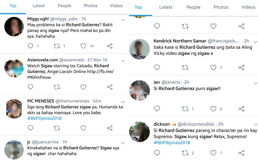Share dickson's tweet
258x160 pixels.
(x=241, y=153)
